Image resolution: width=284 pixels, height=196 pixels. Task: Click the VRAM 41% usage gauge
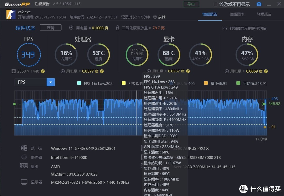[200, 55]
